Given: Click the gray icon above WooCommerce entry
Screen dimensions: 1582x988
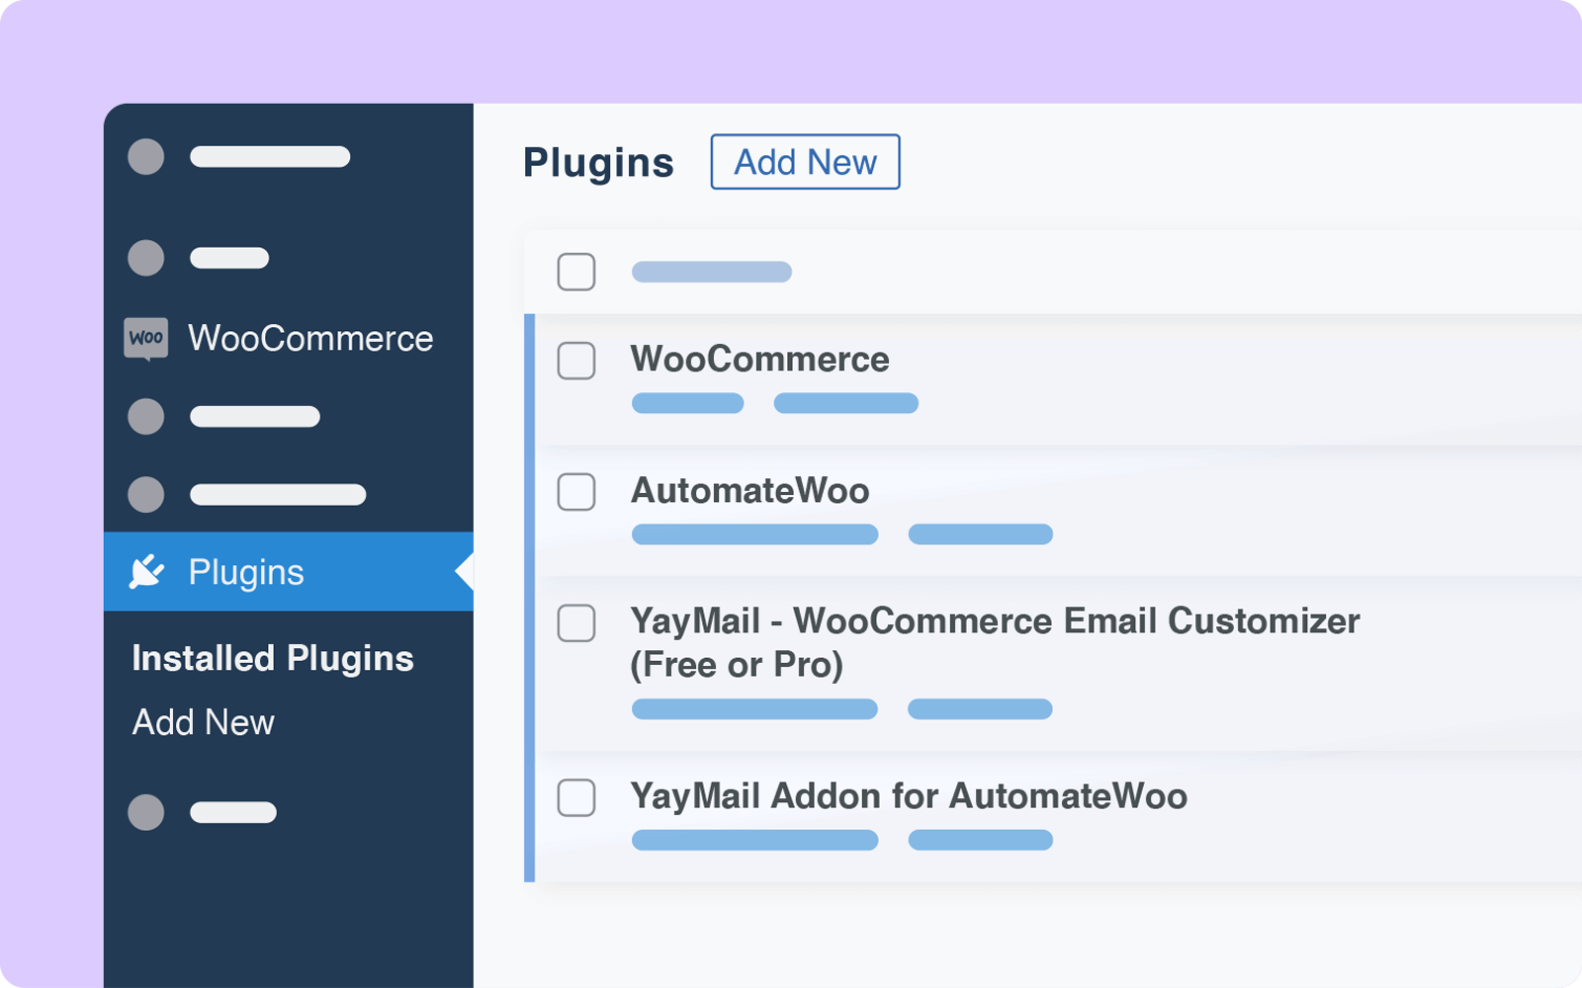Looking at the screenshot, I should (x=145, y=258).
